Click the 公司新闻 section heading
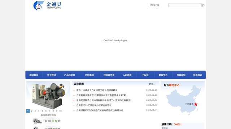231x129 pixels. [x=79, y=84]
